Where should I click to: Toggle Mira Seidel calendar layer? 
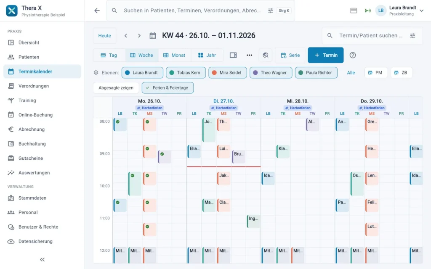click(x=228, y=73)
